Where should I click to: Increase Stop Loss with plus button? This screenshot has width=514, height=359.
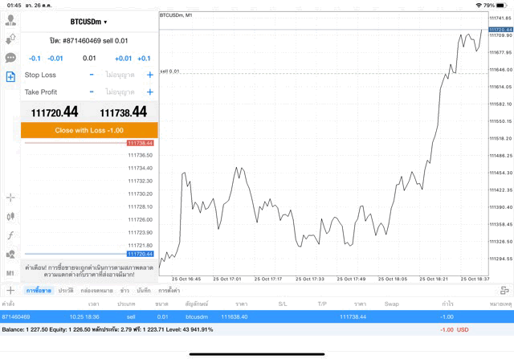click(x=149, y=75)
